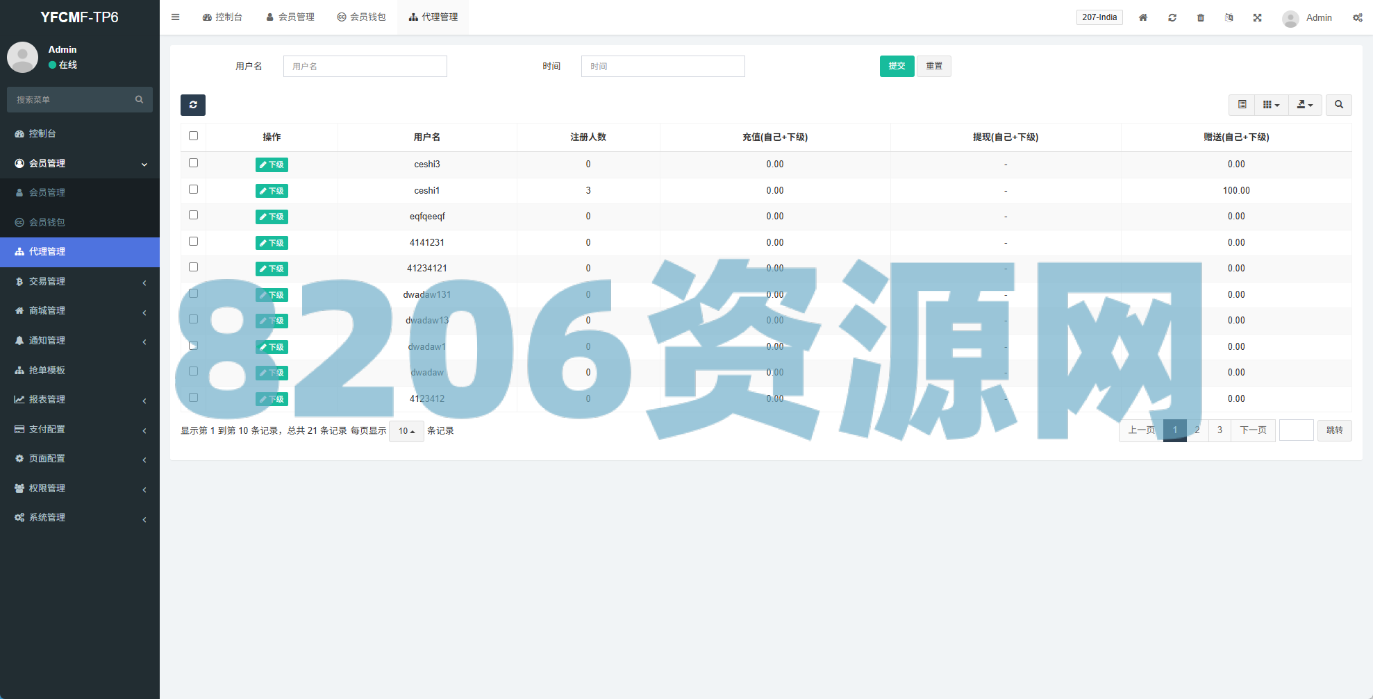This screenshot has height=699, width=1373.
Task: Click the 用户名 search input field
Action: click(365, 67)
